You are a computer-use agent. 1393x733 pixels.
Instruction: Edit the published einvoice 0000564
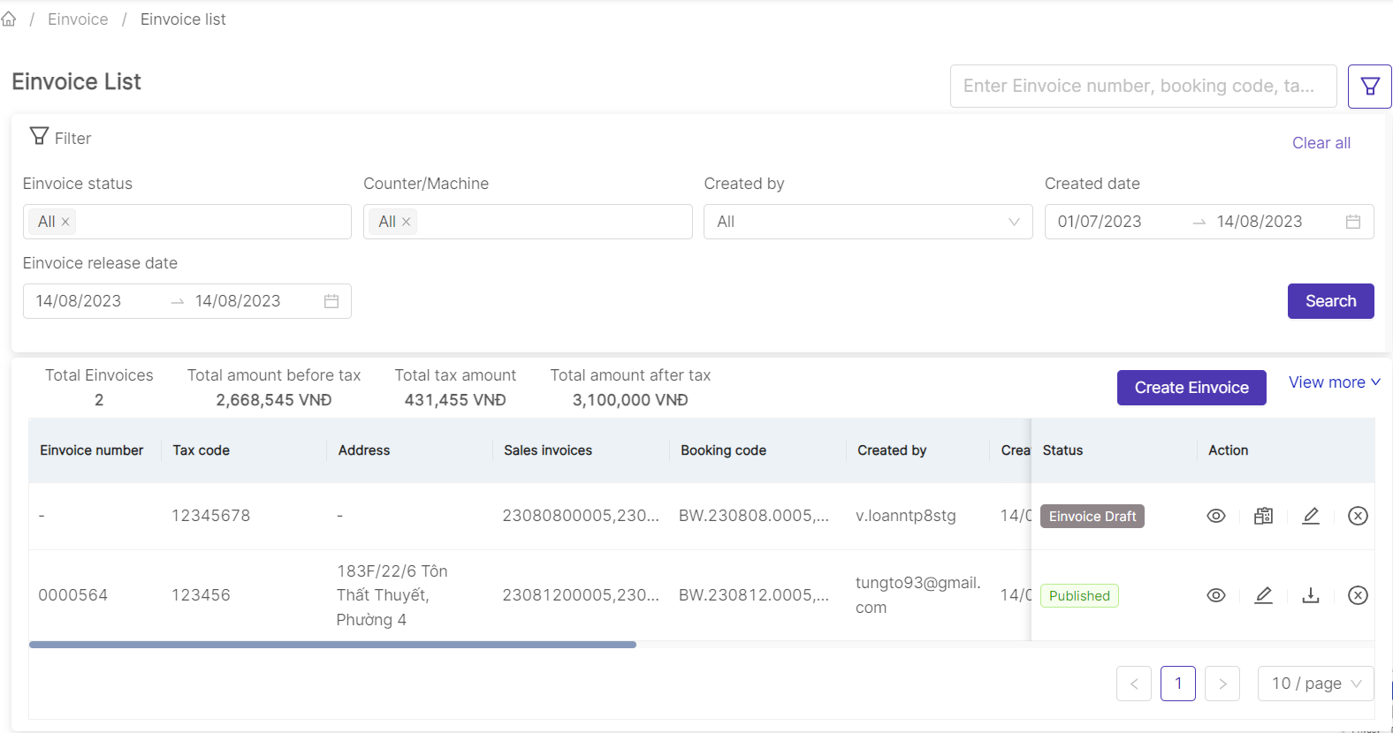[x=1263, y=595]
